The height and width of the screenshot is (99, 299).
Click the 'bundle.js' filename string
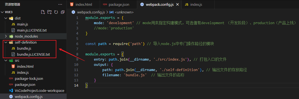[x=135, y=75]
